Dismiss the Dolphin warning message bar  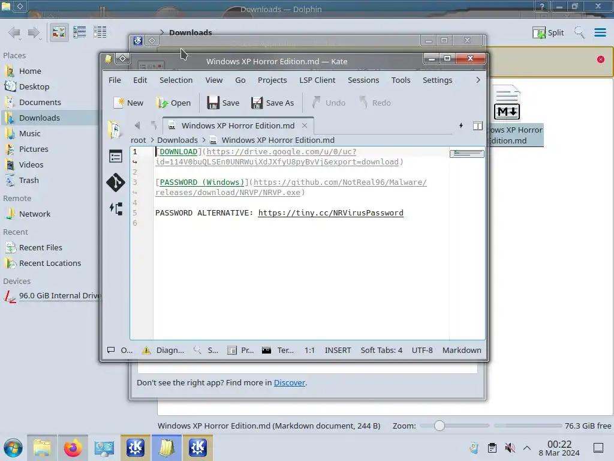tap(601, 59)
